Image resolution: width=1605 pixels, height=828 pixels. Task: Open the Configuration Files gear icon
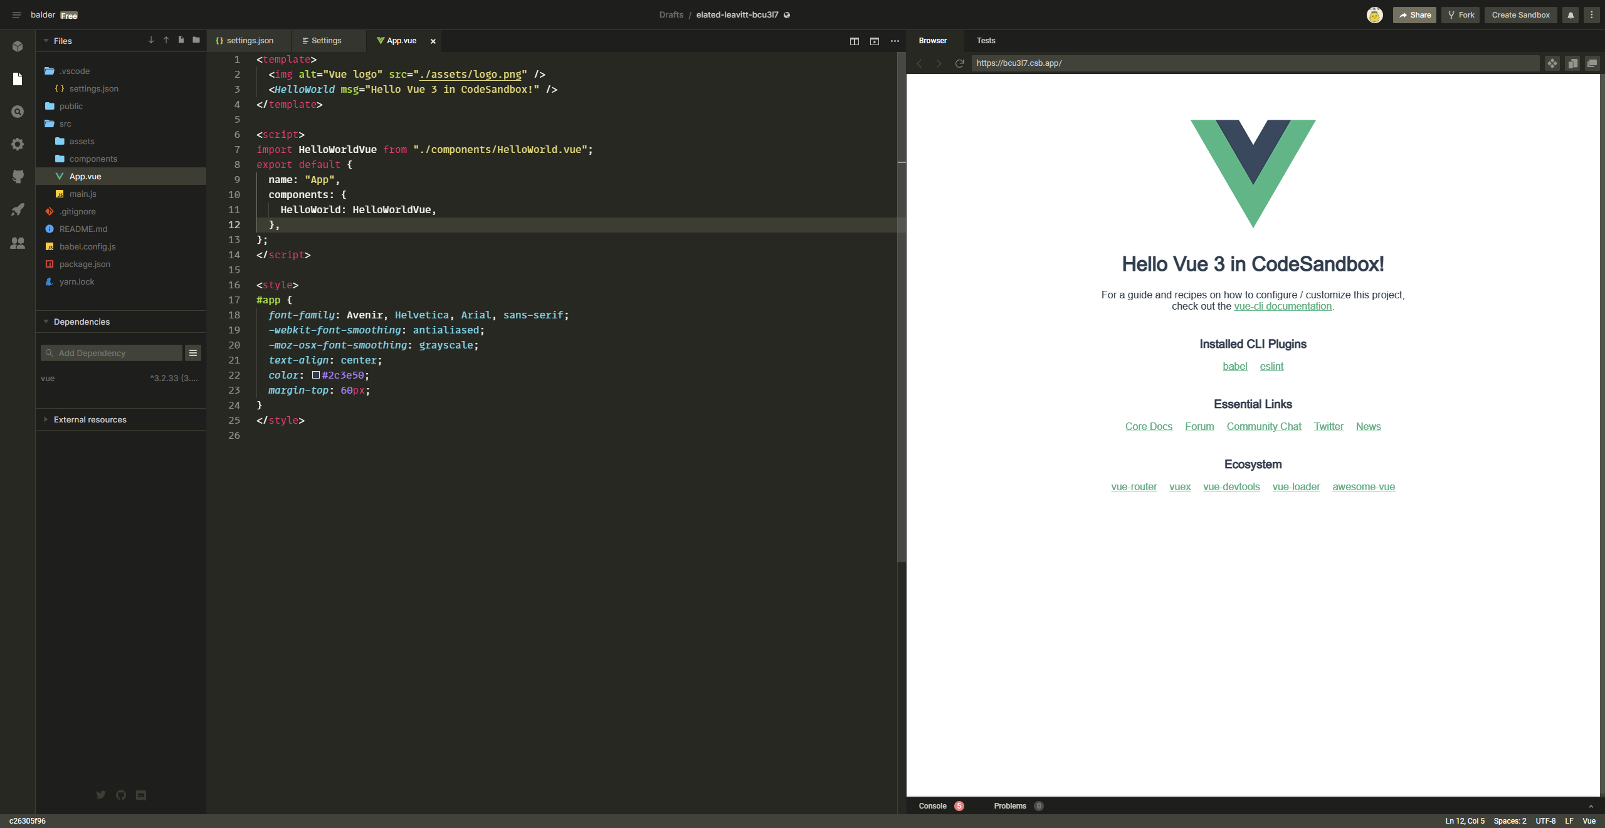(18, 144)
